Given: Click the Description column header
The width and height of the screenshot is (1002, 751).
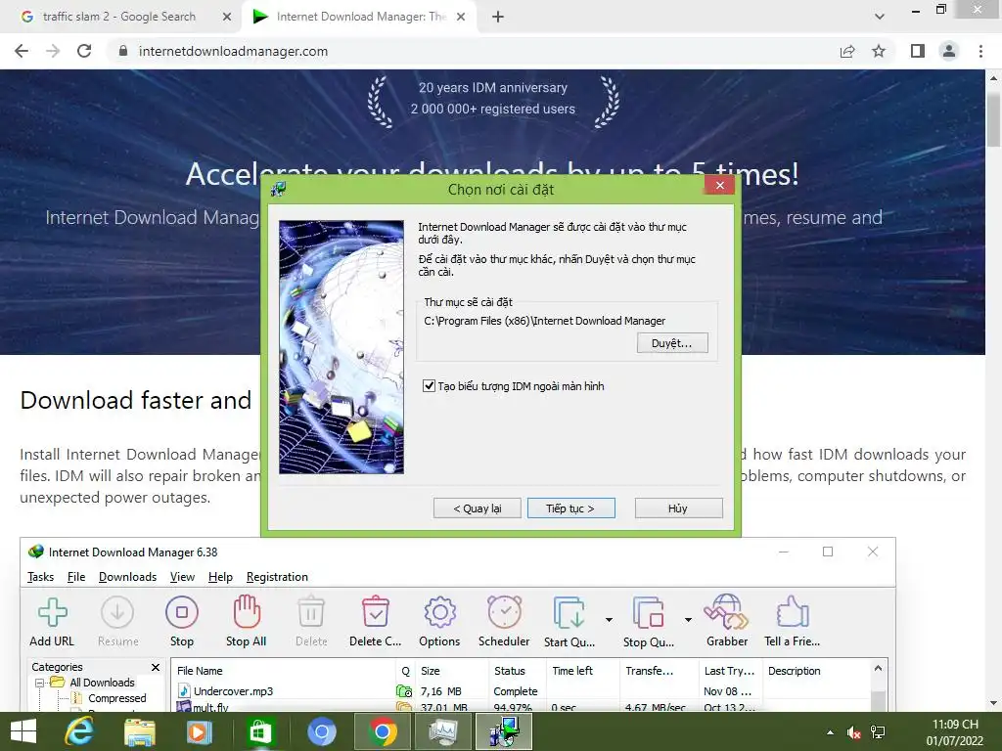Looking at the screenshot, I should tap(816, 671).
